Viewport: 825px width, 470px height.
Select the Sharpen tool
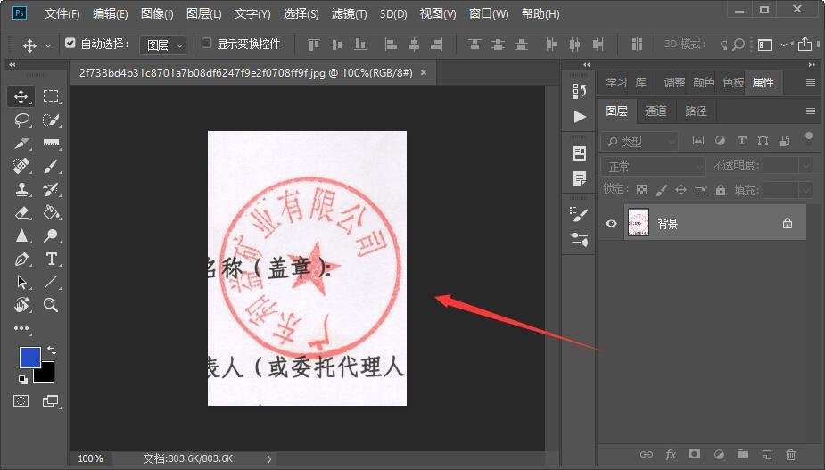[x=21, y=235]
